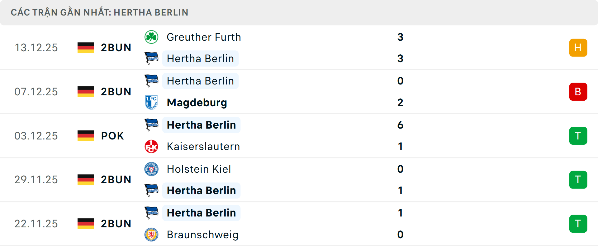Click the Magdeburg club badge

(151, 102)
